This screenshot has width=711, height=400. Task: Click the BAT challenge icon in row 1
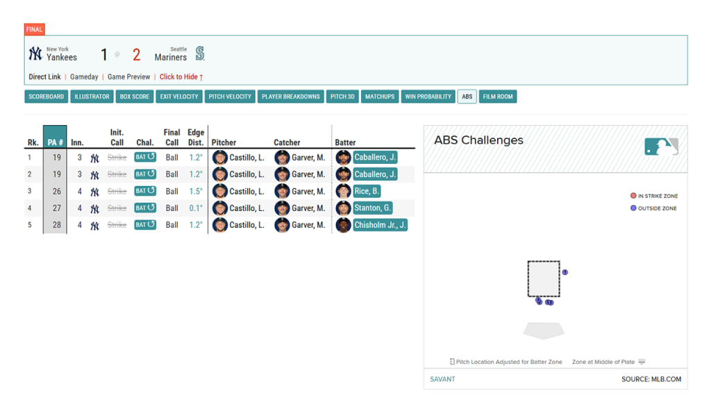pos(144,158)
